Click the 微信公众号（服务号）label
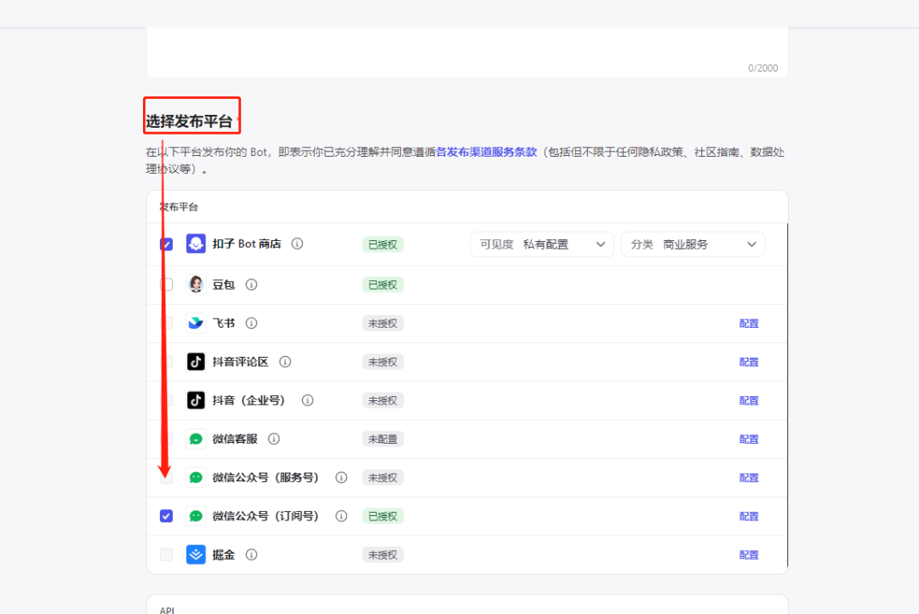Viewport: 919px width, 614px height. (x=265, y=478)
